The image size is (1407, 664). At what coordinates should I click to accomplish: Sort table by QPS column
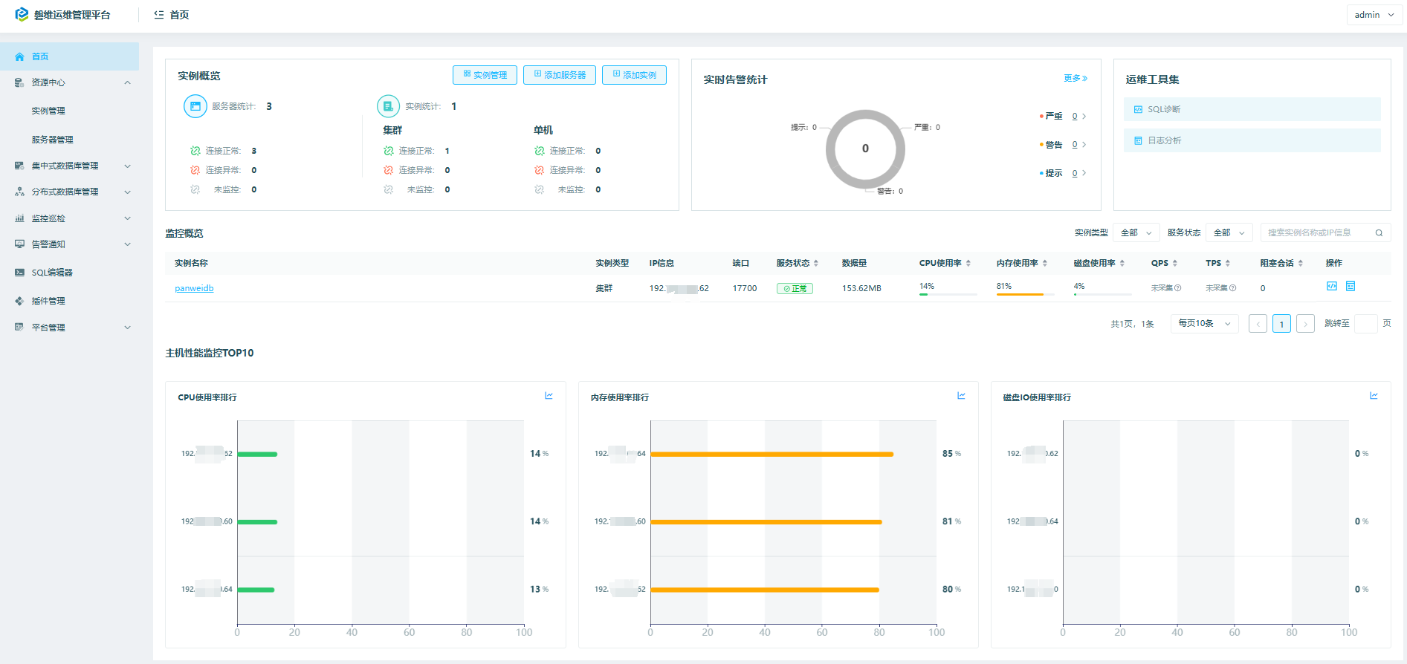[1175, 263]
